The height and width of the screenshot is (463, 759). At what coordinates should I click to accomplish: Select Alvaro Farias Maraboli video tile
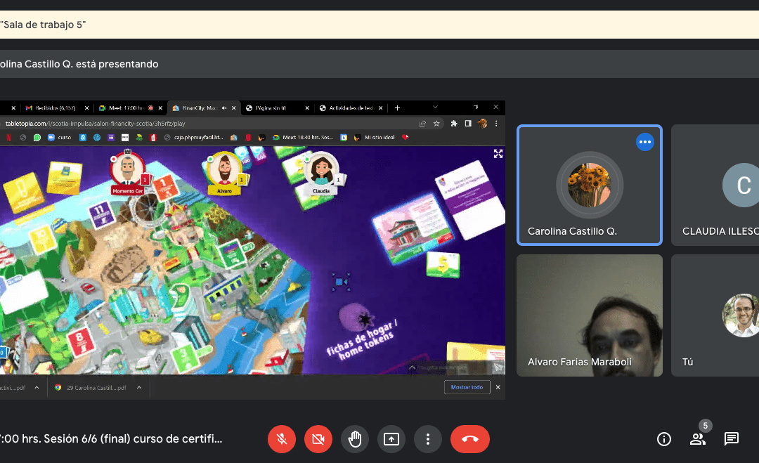(x=590, y=315)
